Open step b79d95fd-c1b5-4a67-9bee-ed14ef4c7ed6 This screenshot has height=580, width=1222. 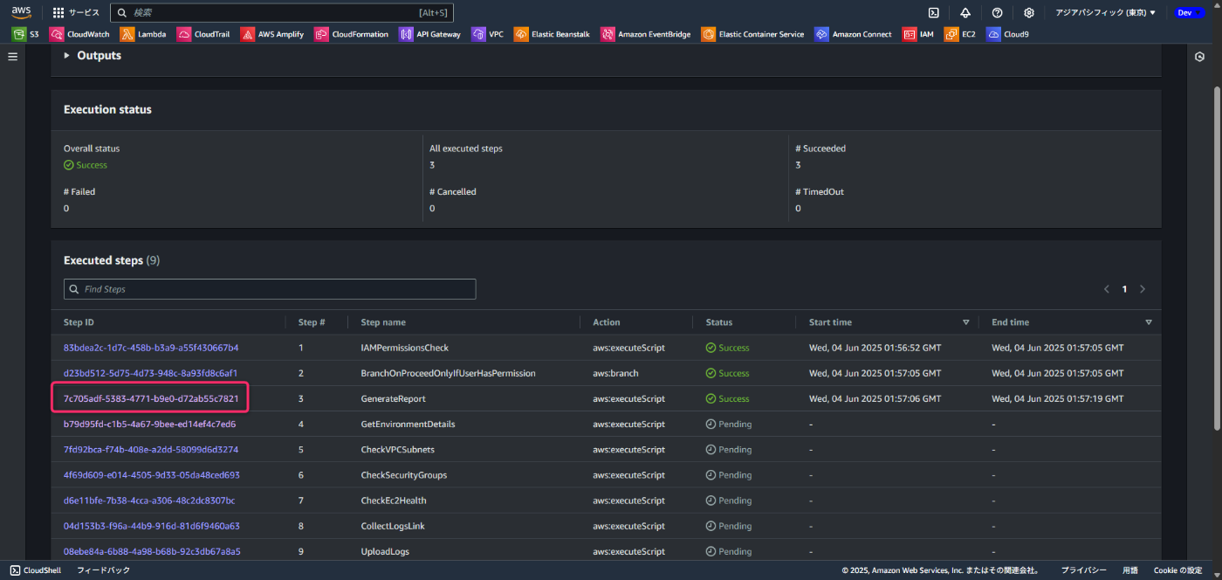click(149, 425)
